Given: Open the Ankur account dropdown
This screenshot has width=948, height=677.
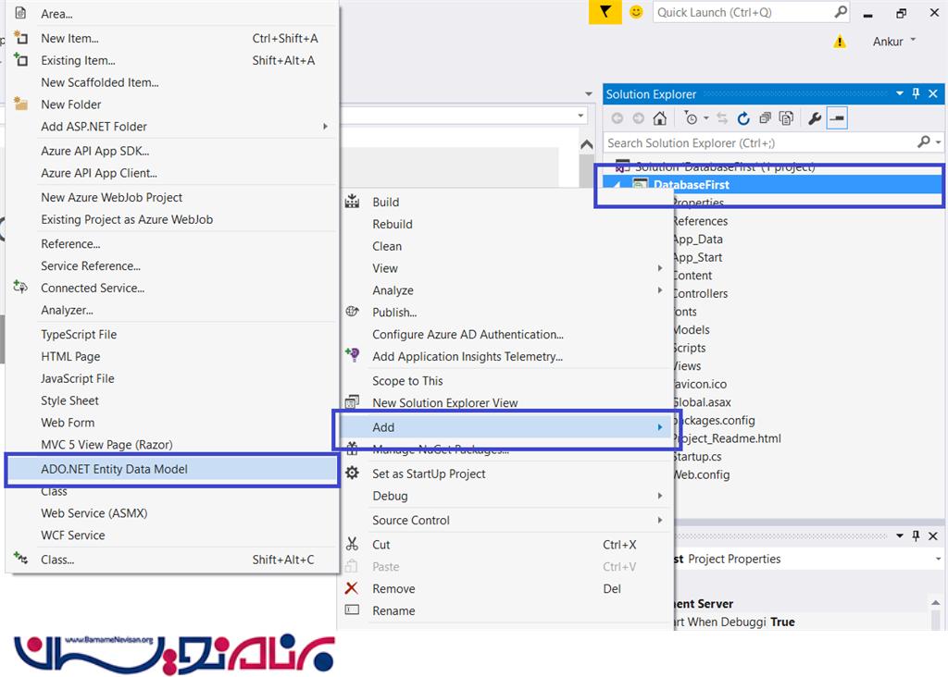Looking at the screenshot, I should click(x=894, y=42).
